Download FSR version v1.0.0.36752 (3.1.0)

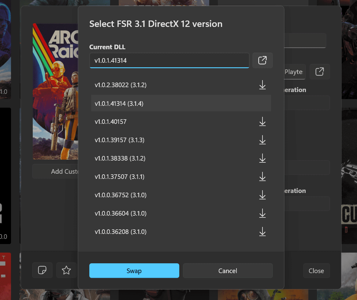click(262, 195)
